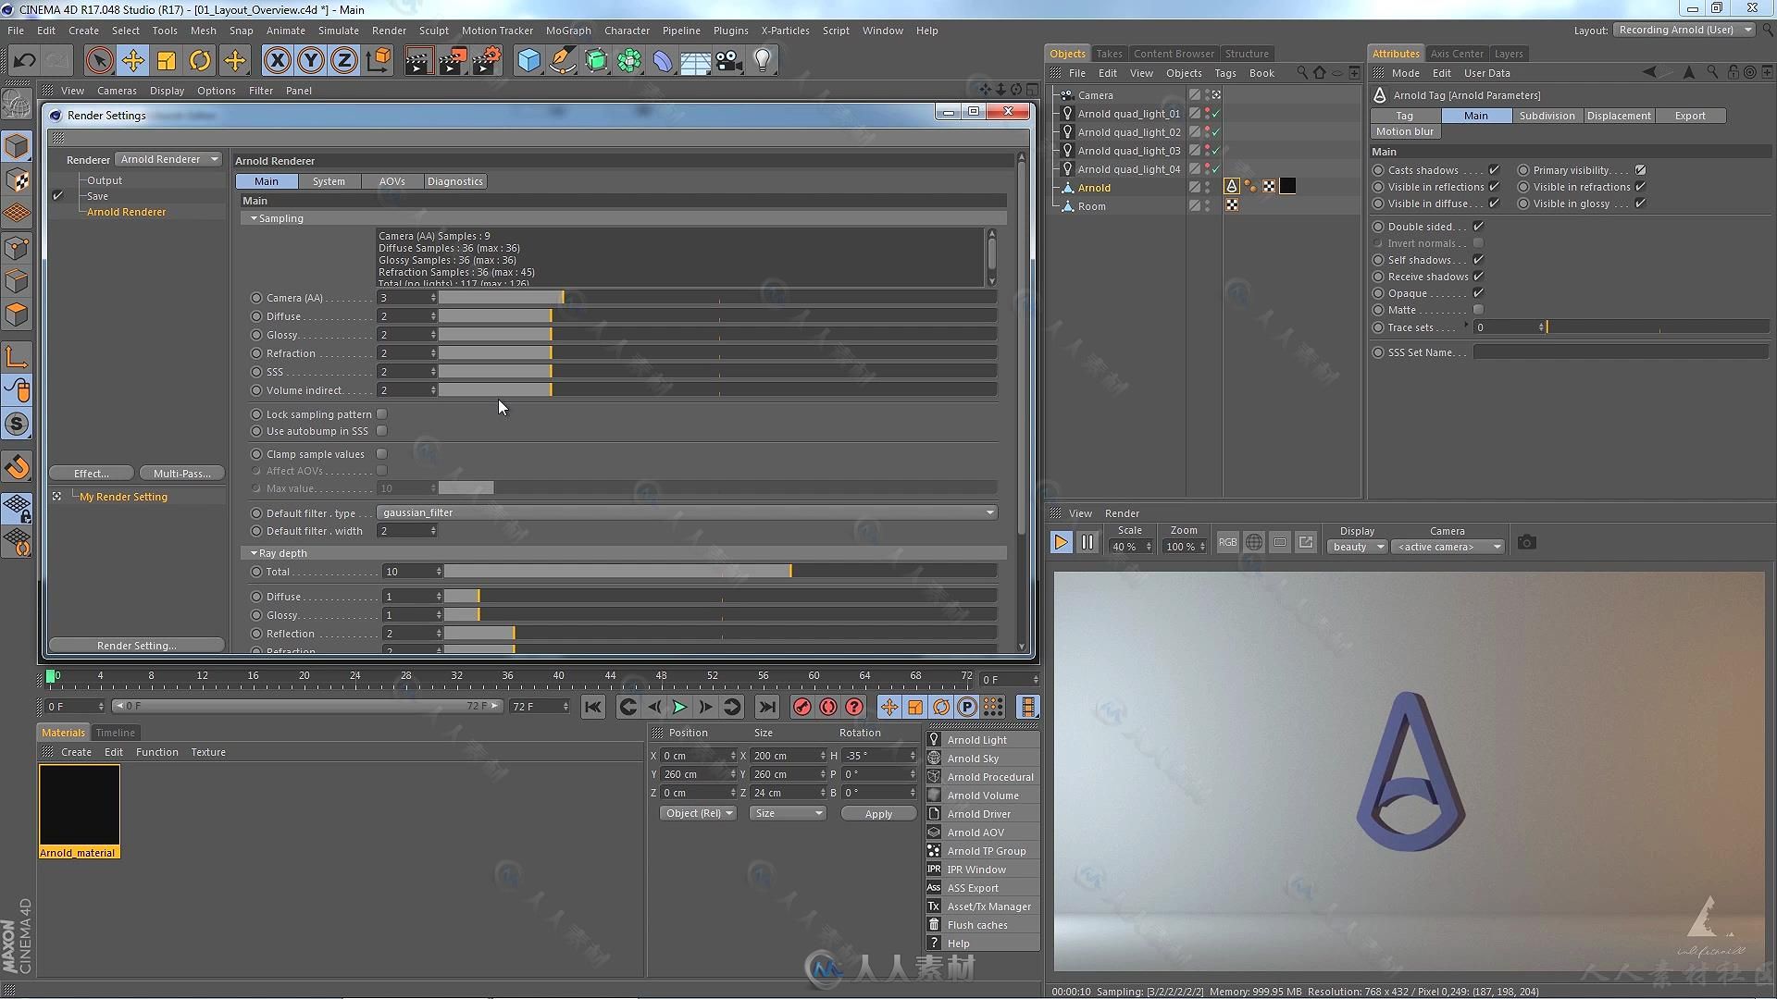Switch to the Diagnostics tab
Viewport: 1777px width, 999px height.
tap(454, 181)
